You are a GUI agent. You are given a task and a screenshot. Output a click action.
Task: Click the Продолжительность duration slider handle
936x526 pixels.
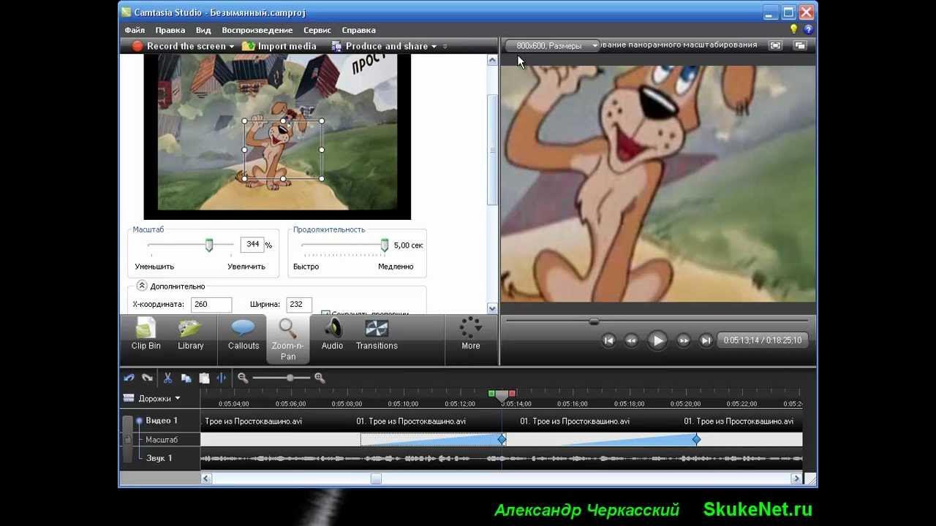(385, 245)
